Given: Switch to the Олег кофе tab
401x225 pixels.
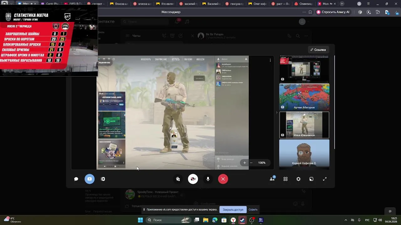Looking at the screenshot, I should pos(258,4).
